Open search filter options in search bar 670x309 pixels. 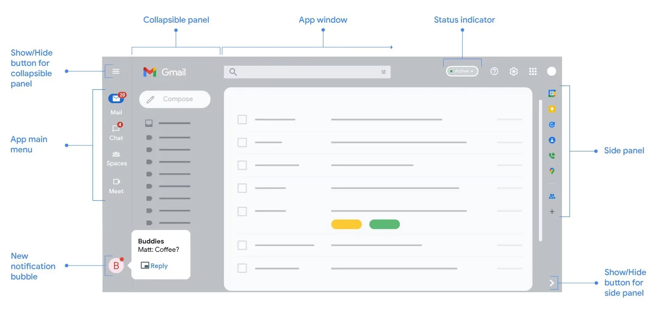click(384, 72)
